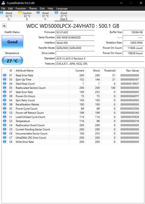Click the status orb for Reallocated Sectors Count
This screenshot has height=204, width=145.
pyautogui.click(x=5, y=88)
